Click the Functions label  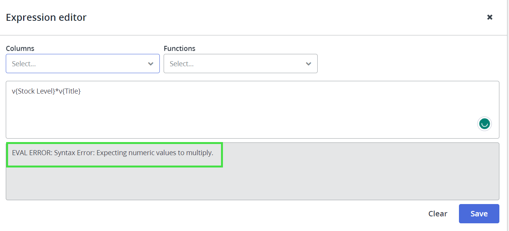click(179, 49)
